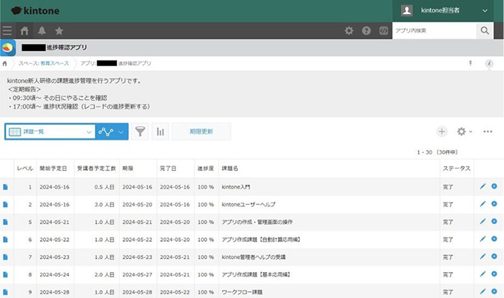Click the 期限更新 button
Screen dimensions: 504x298
201,132
